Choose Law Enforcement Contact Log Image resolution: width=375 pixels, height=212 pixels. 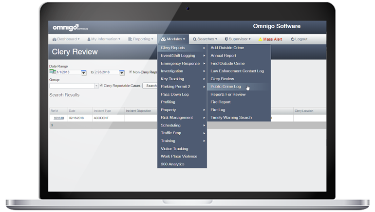click(239, 71)
